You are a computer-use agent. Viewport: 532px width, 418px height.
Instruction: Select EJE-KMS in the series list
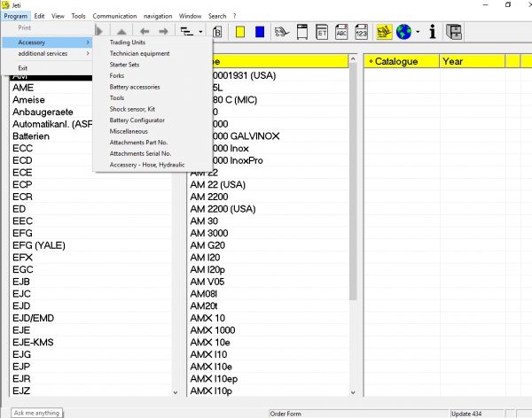(x=91, y=343)
